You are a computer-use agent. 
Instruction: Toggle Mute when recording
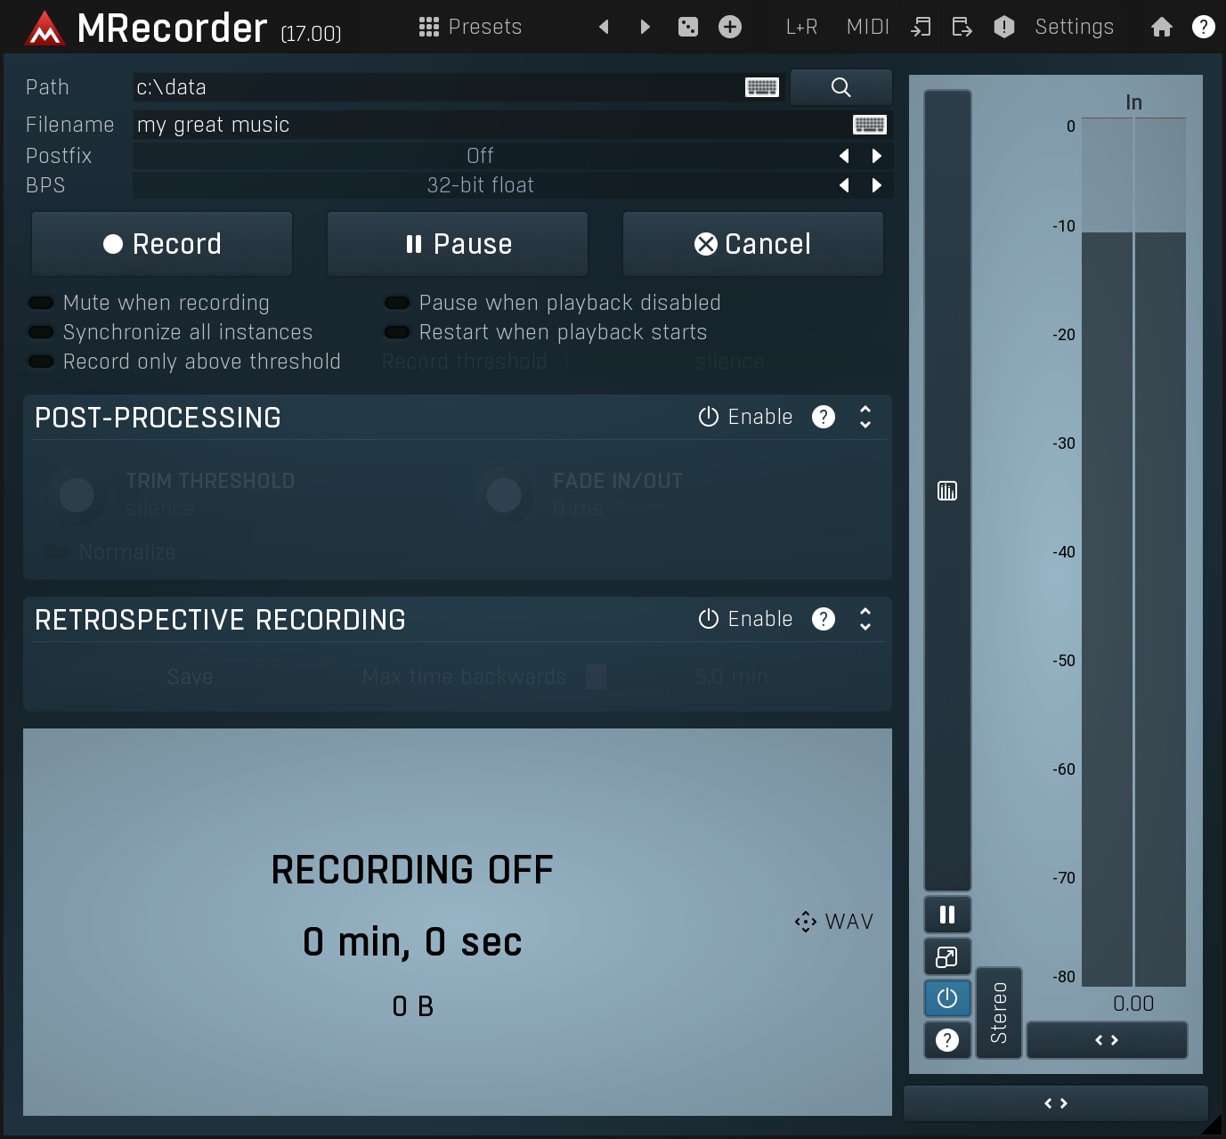(x=41, y=302)
